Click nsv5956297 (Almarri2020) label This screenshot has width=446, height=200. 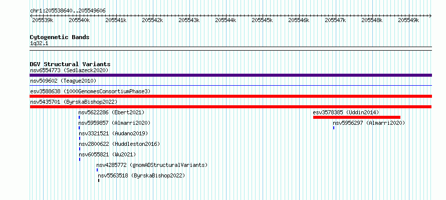click(x=369, y=123)
